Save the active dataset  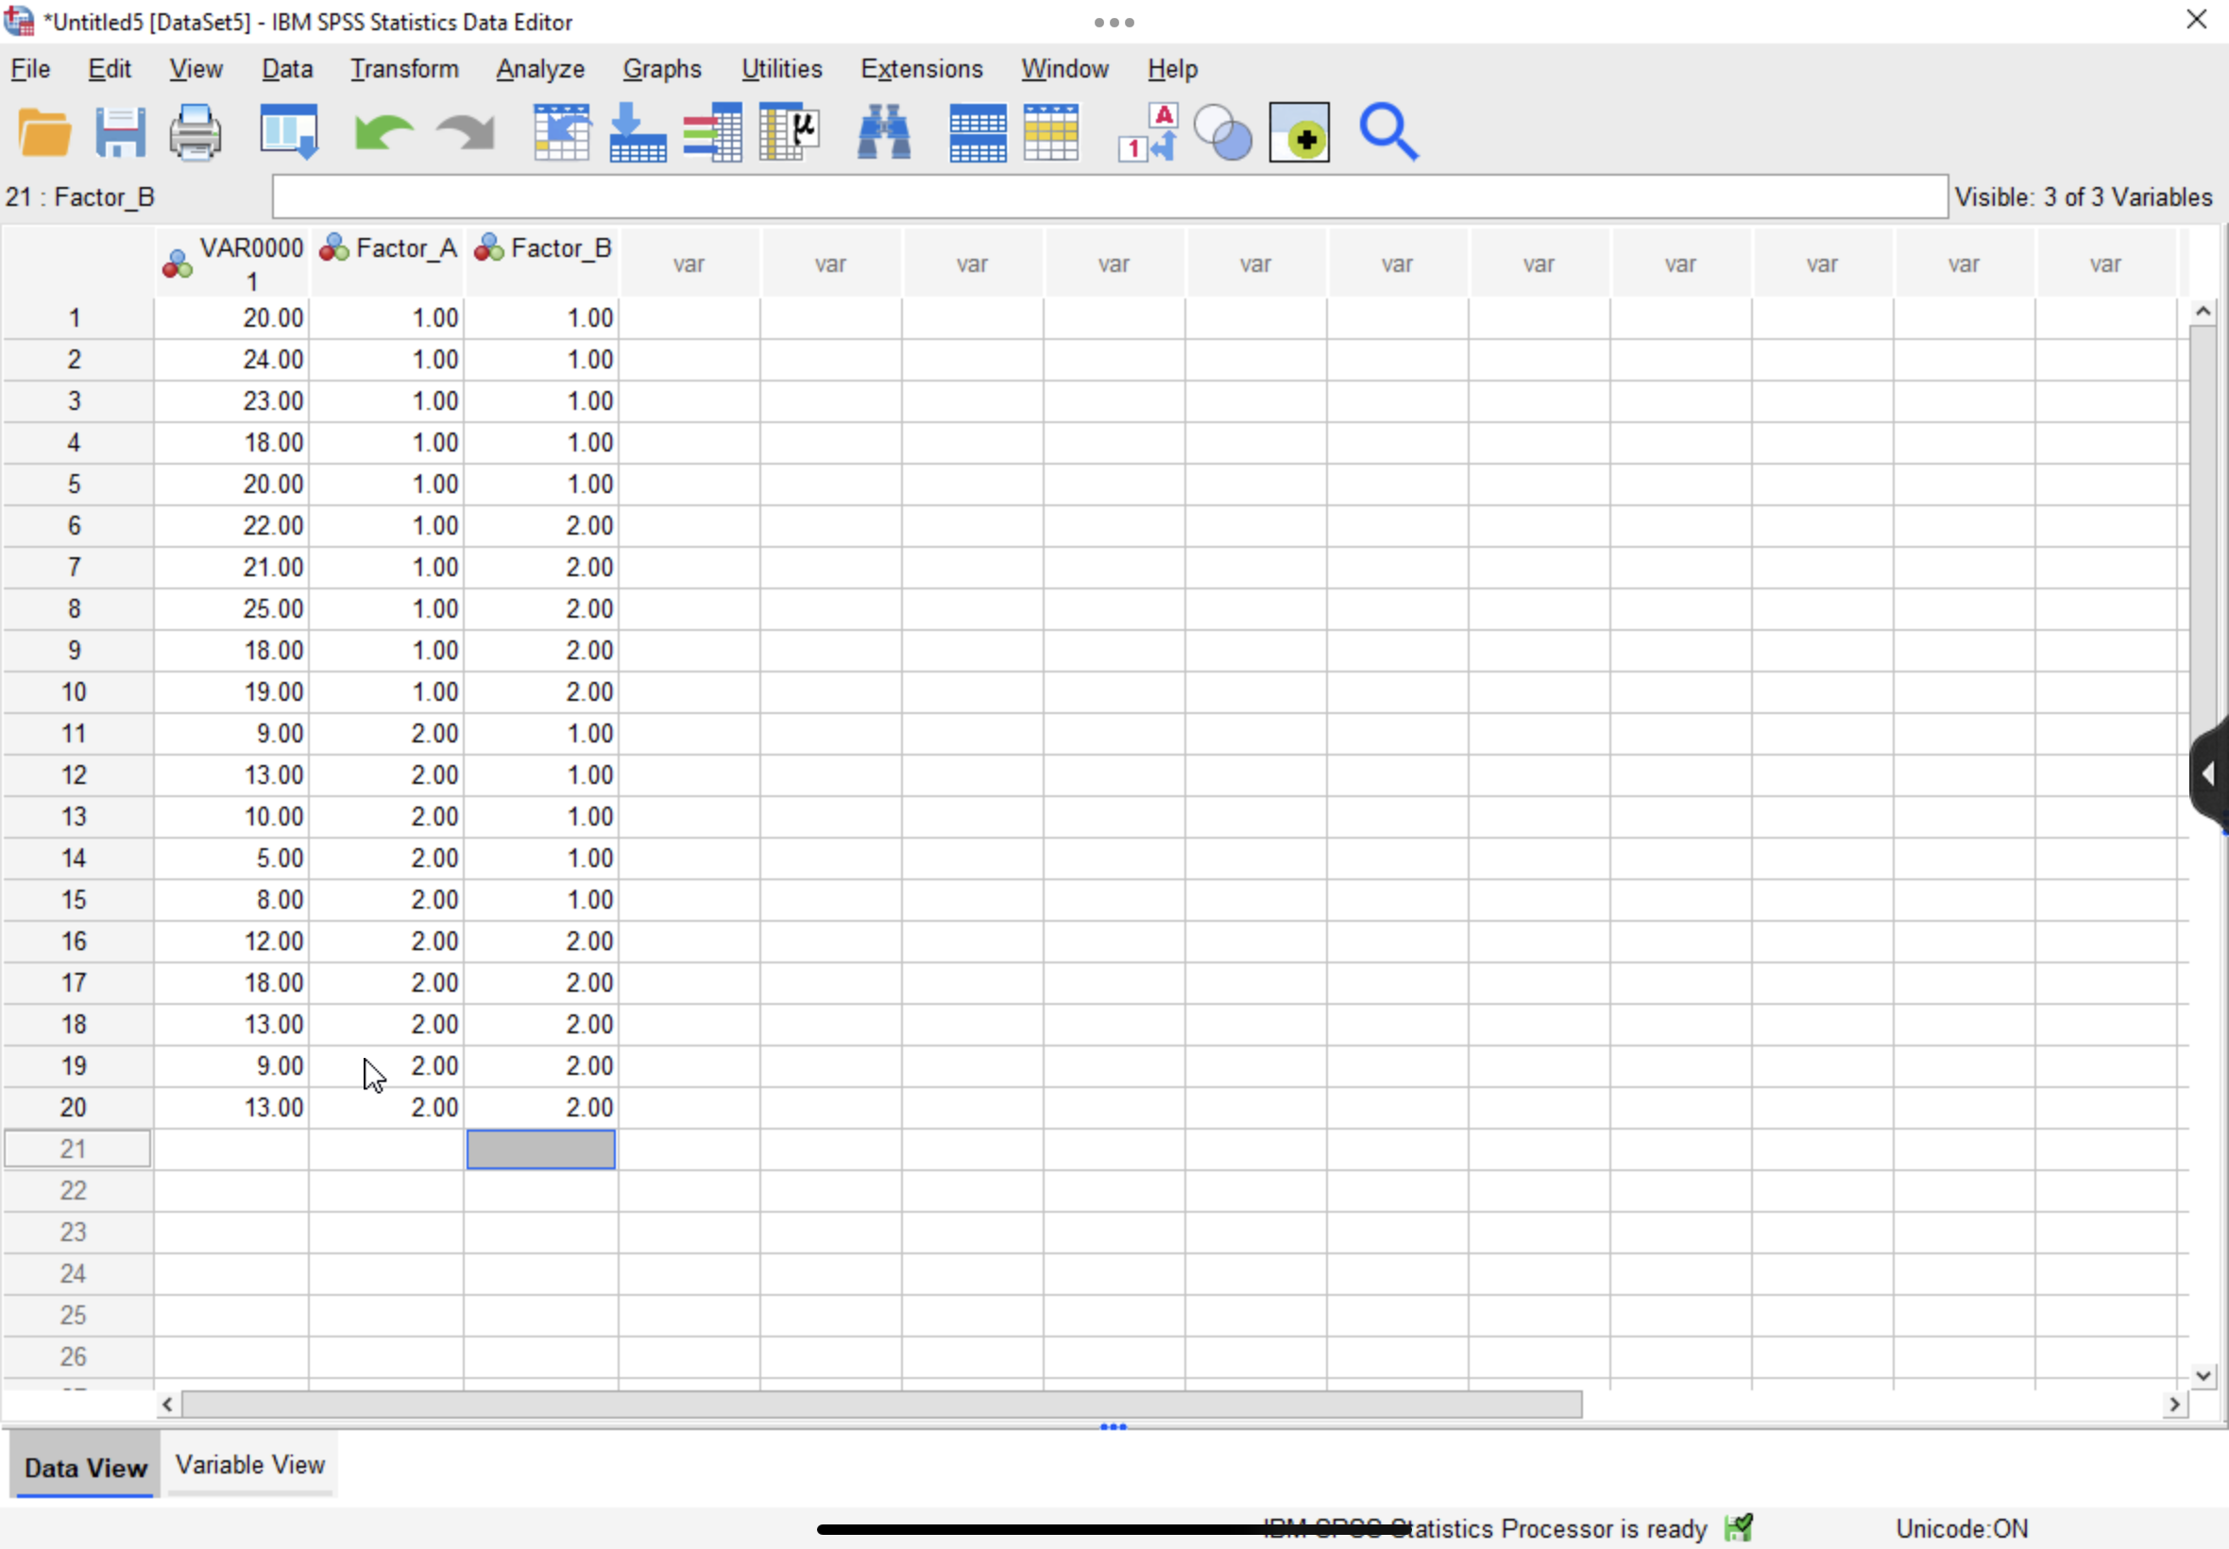click(120, 132)
